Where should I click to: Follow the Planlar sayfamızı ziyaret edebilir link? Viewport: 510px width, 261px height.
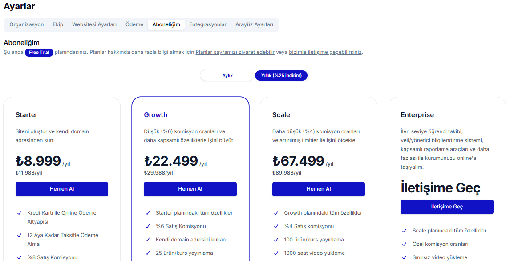[x=235, y=52]
